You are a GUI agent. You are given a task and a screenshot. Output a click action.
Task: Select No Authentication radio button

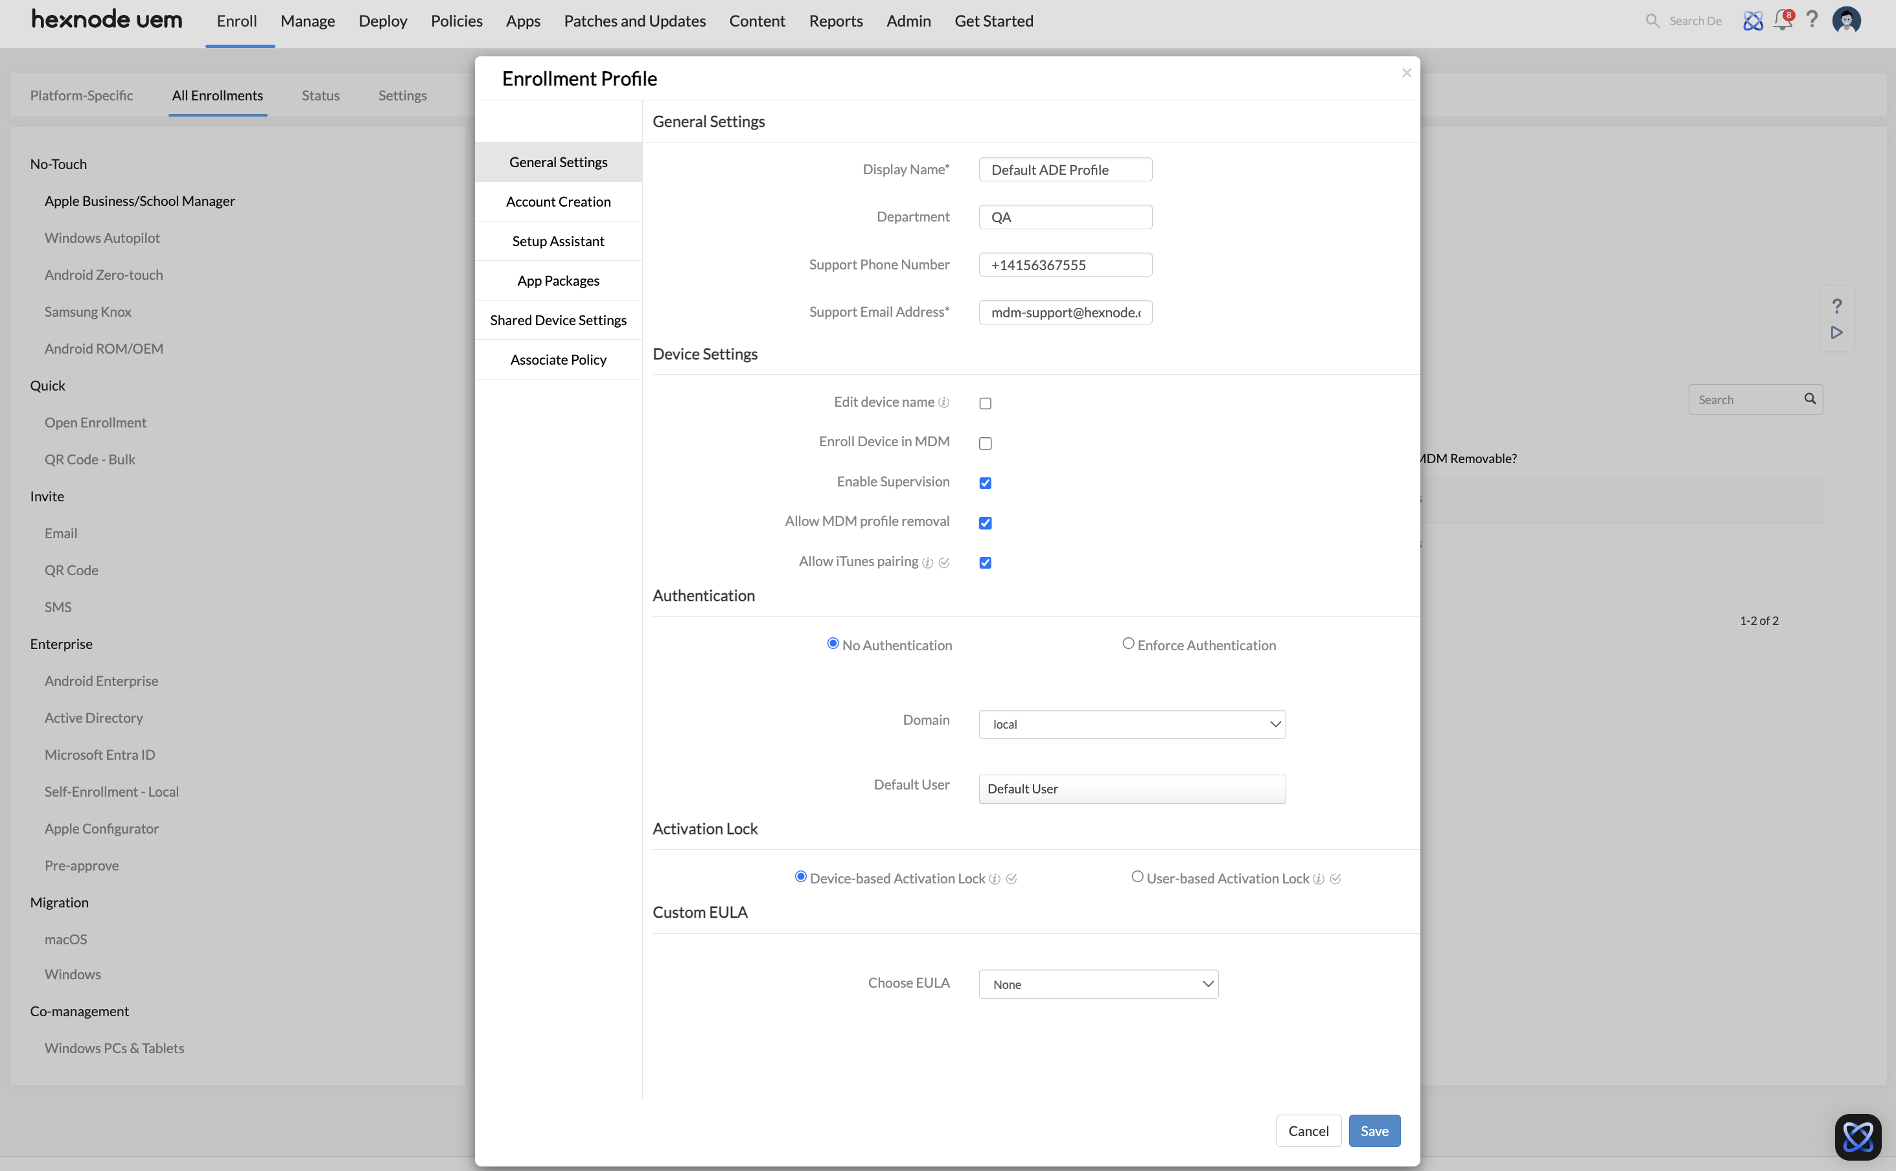[x=833, y=644]
